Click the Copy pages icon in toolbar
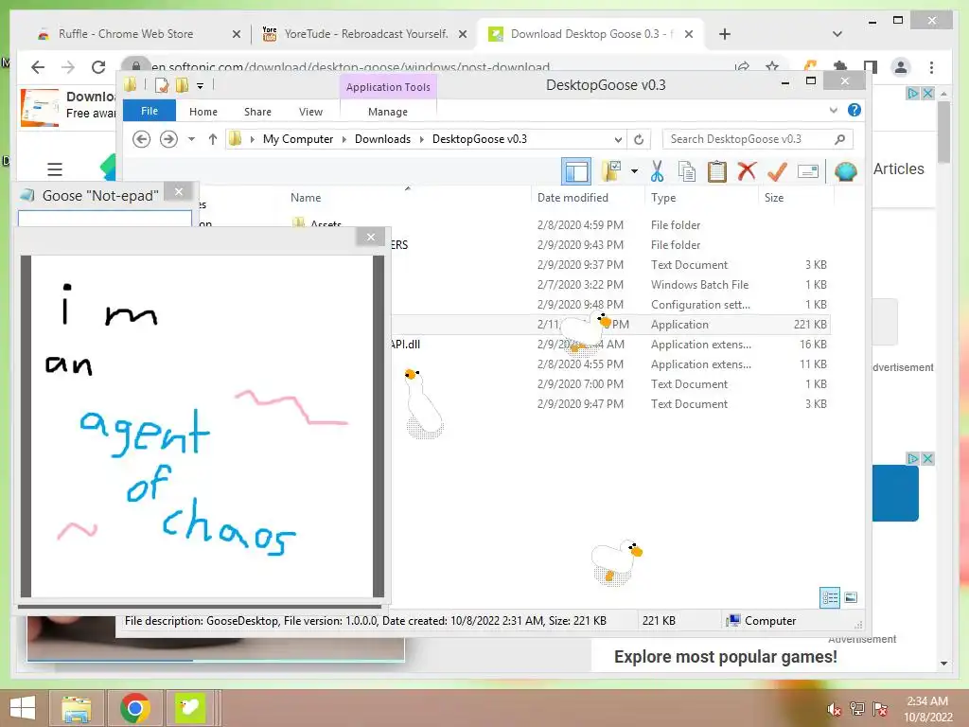Viewport: 969px width, 727px height. [687, 171]
